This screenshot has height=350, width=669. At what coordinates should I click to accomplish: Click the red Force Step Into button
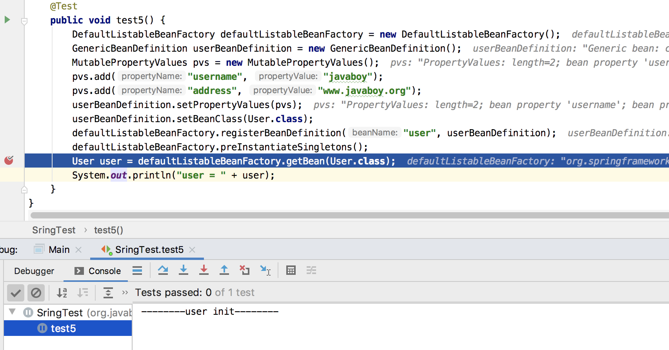204,270
